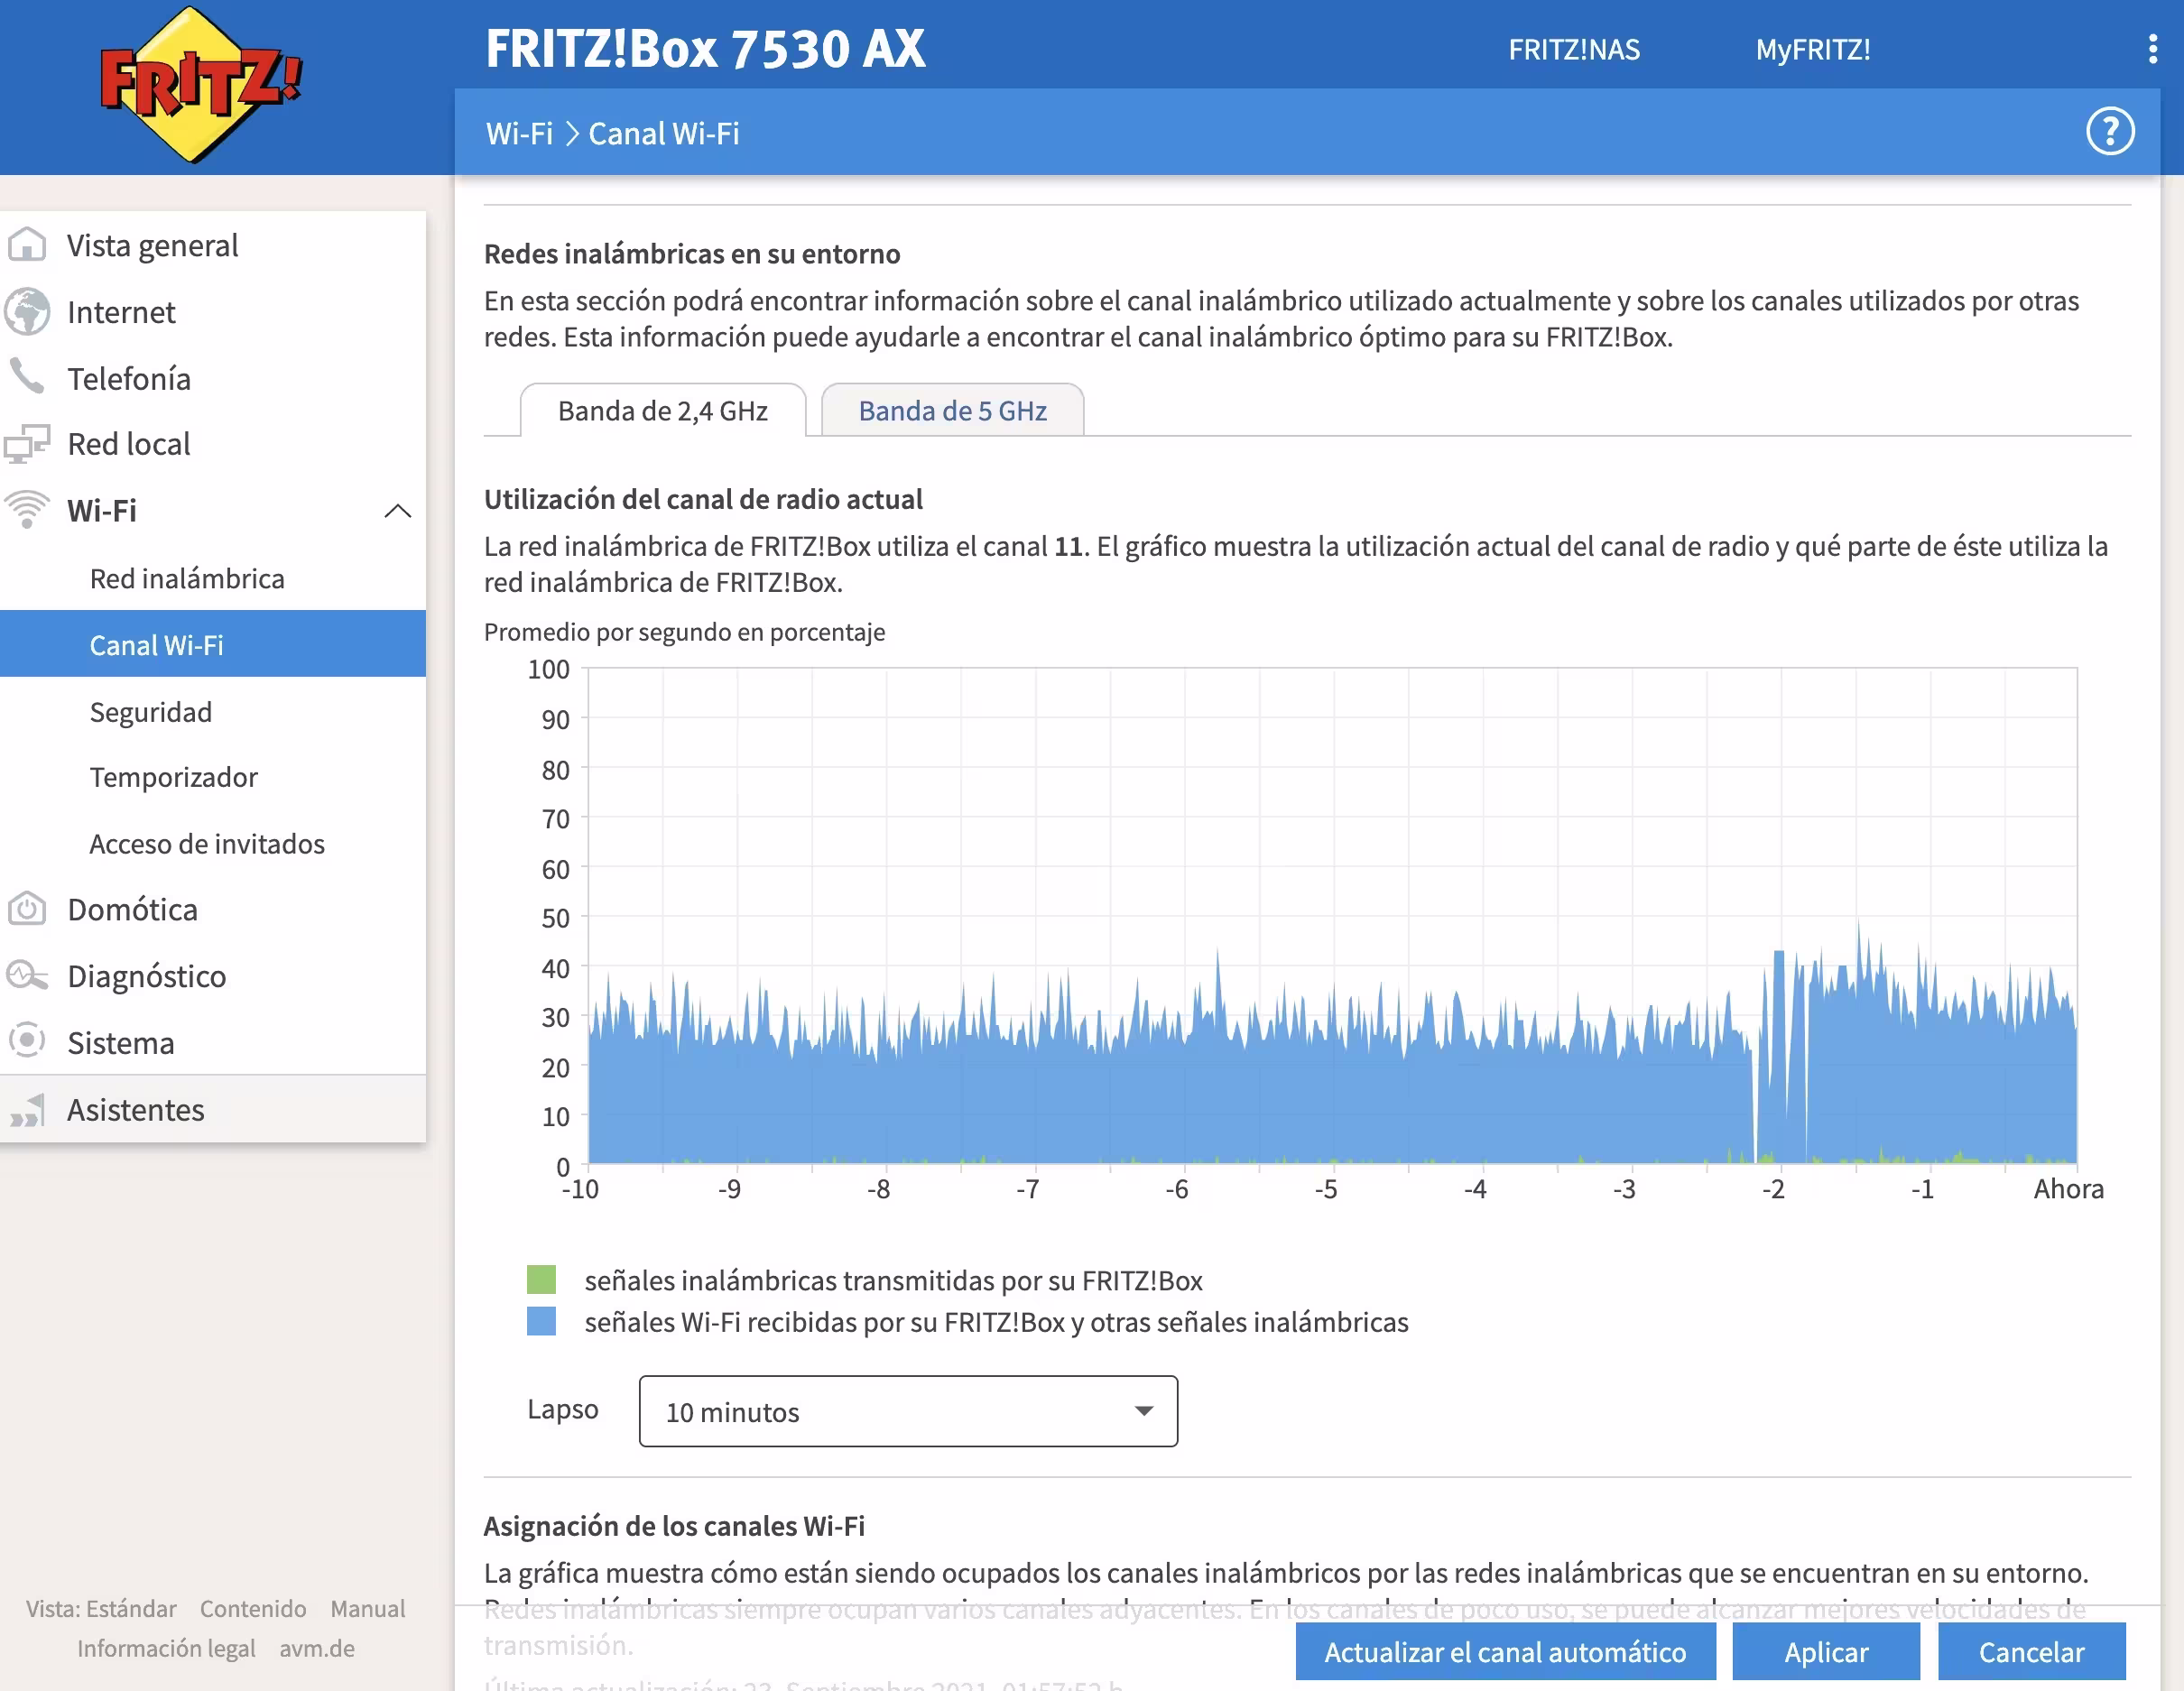Click 'Ahora' axis label on chart

tap(2068, 1189)
